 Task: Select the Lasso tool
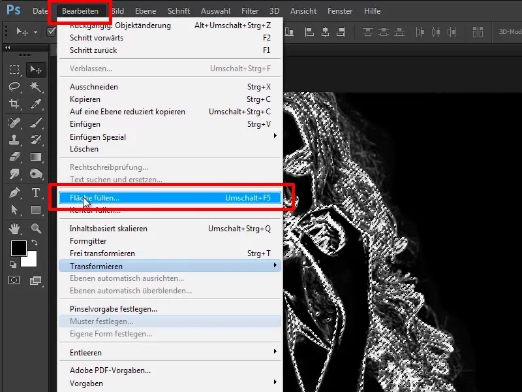point(14,87)
